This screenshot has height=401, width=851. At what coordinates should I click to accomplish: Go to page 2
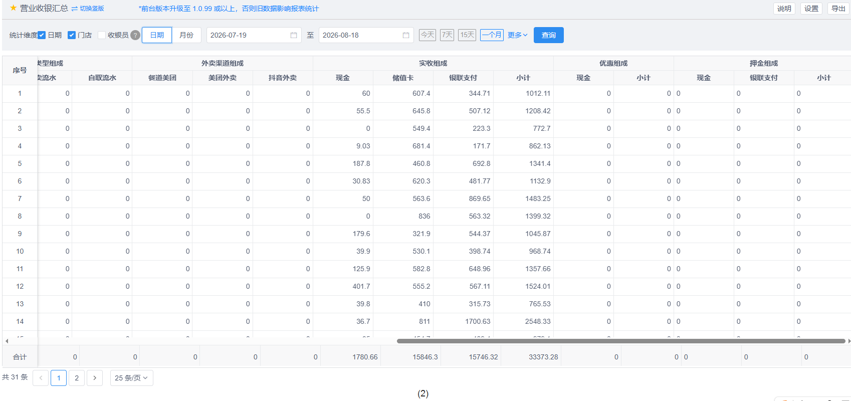77,378
